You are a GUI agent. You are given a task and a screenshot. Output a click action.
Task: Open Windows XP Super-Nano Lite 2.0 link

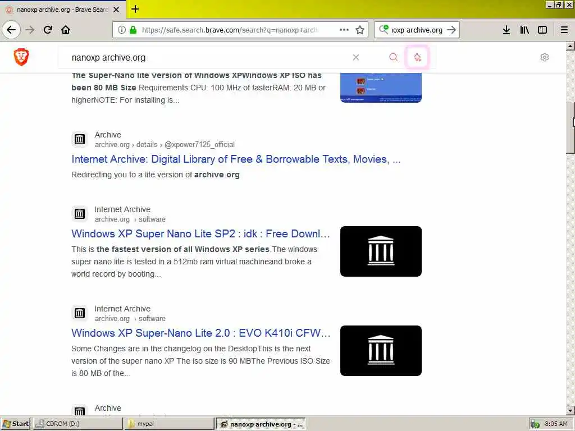tap(201, 333)
